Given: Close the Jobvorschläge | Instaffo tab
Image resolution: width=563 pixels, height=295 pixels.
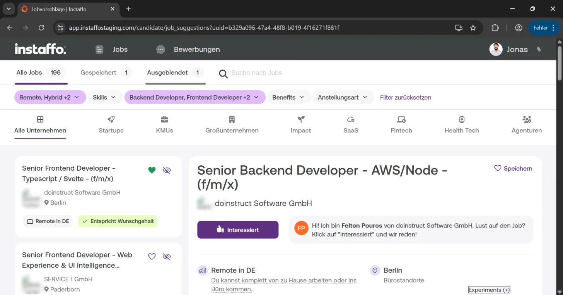Looking at the screenshot, I should point(113,9).
